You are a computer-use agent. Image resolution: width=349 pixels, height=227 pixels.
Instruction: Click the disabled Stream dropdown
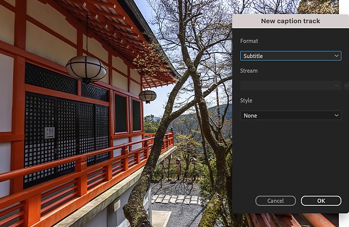point(290,86)
